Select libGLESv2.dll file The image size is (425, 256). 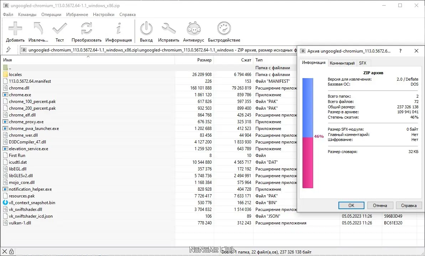coord(21,176)
